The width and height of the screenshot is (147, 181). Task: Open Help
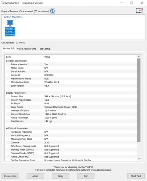(x=61, y=176)
